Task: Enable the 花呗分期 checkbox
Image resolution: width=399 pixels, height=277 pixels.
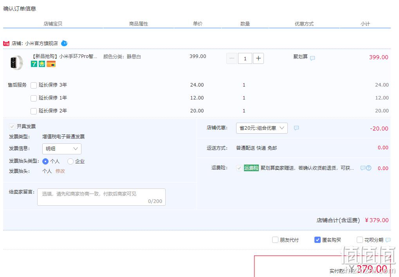Action: (x=359, y=240)
